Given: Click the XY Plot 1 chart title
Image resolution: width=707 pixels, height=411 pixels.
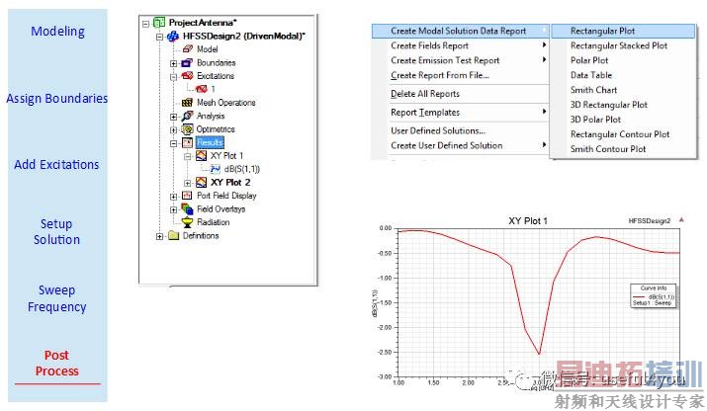Looking at the screenshot, I should (528, 221).
